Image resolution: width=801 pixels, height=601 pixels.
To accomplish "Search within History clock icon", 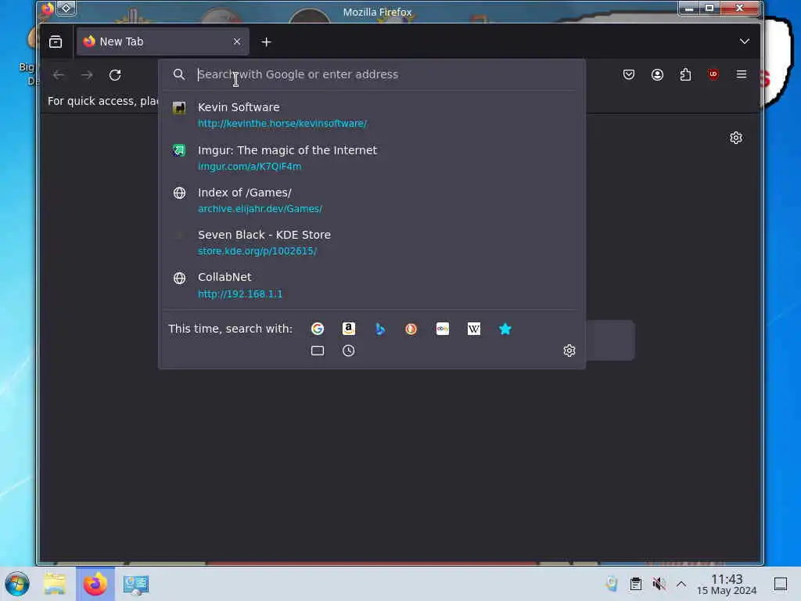I will 348,351.
